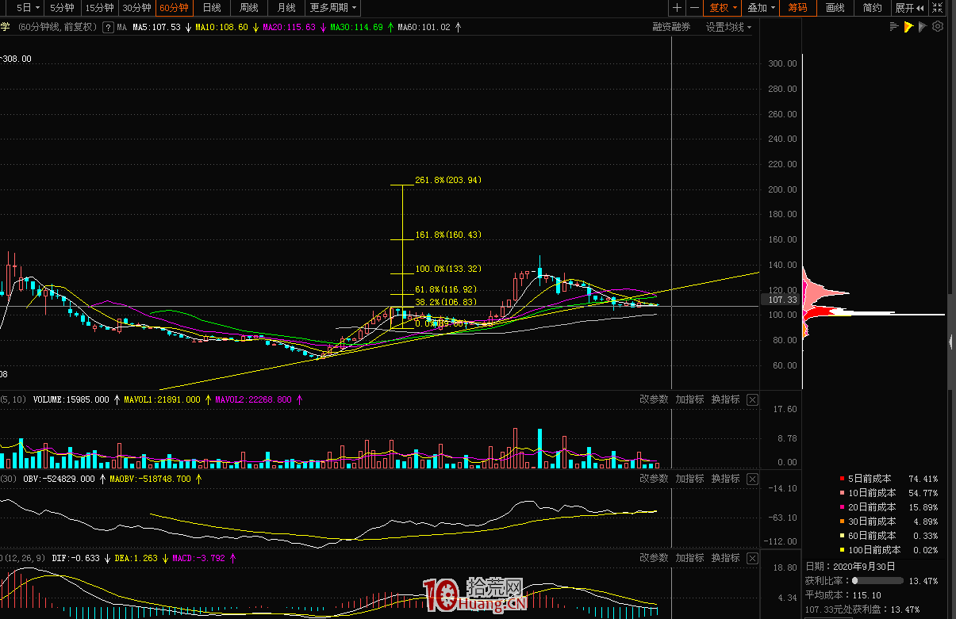Click 加指标 in the MACD panel
Viewport: 956px width, 619px height.
[x=689, y=558]
